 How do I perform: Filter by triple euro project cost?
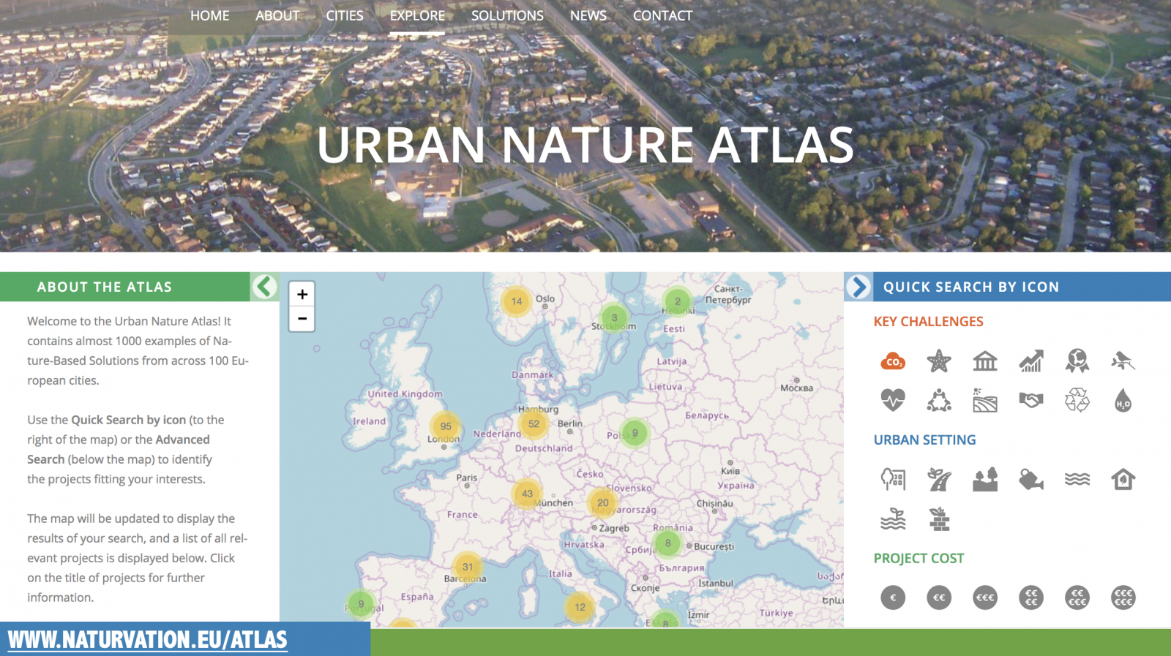click(x=985, y=597)
